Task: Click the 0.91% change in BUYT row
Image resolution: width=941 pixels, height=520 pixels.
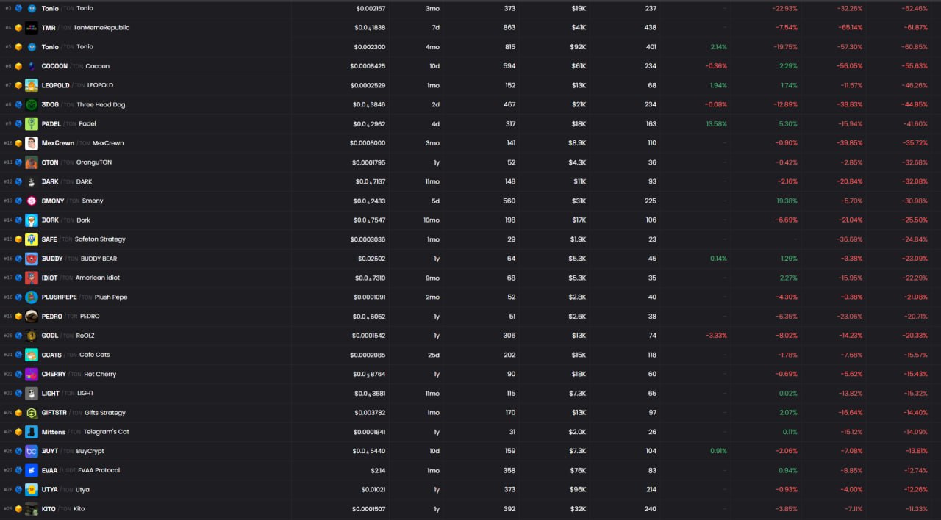Action: click(718, 451)
